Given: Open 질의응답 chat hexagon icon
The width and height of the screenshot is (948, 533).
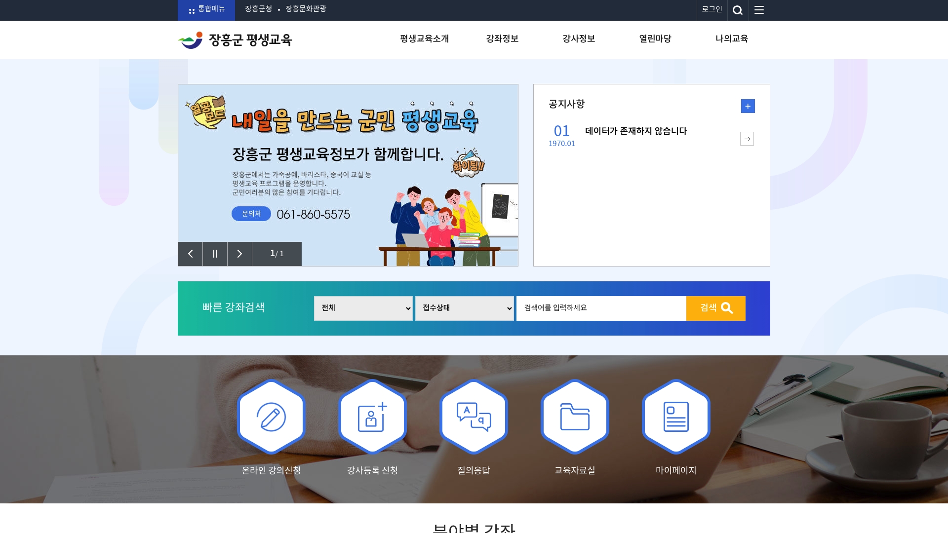Looking at the screenshot, I should point(474,417).
